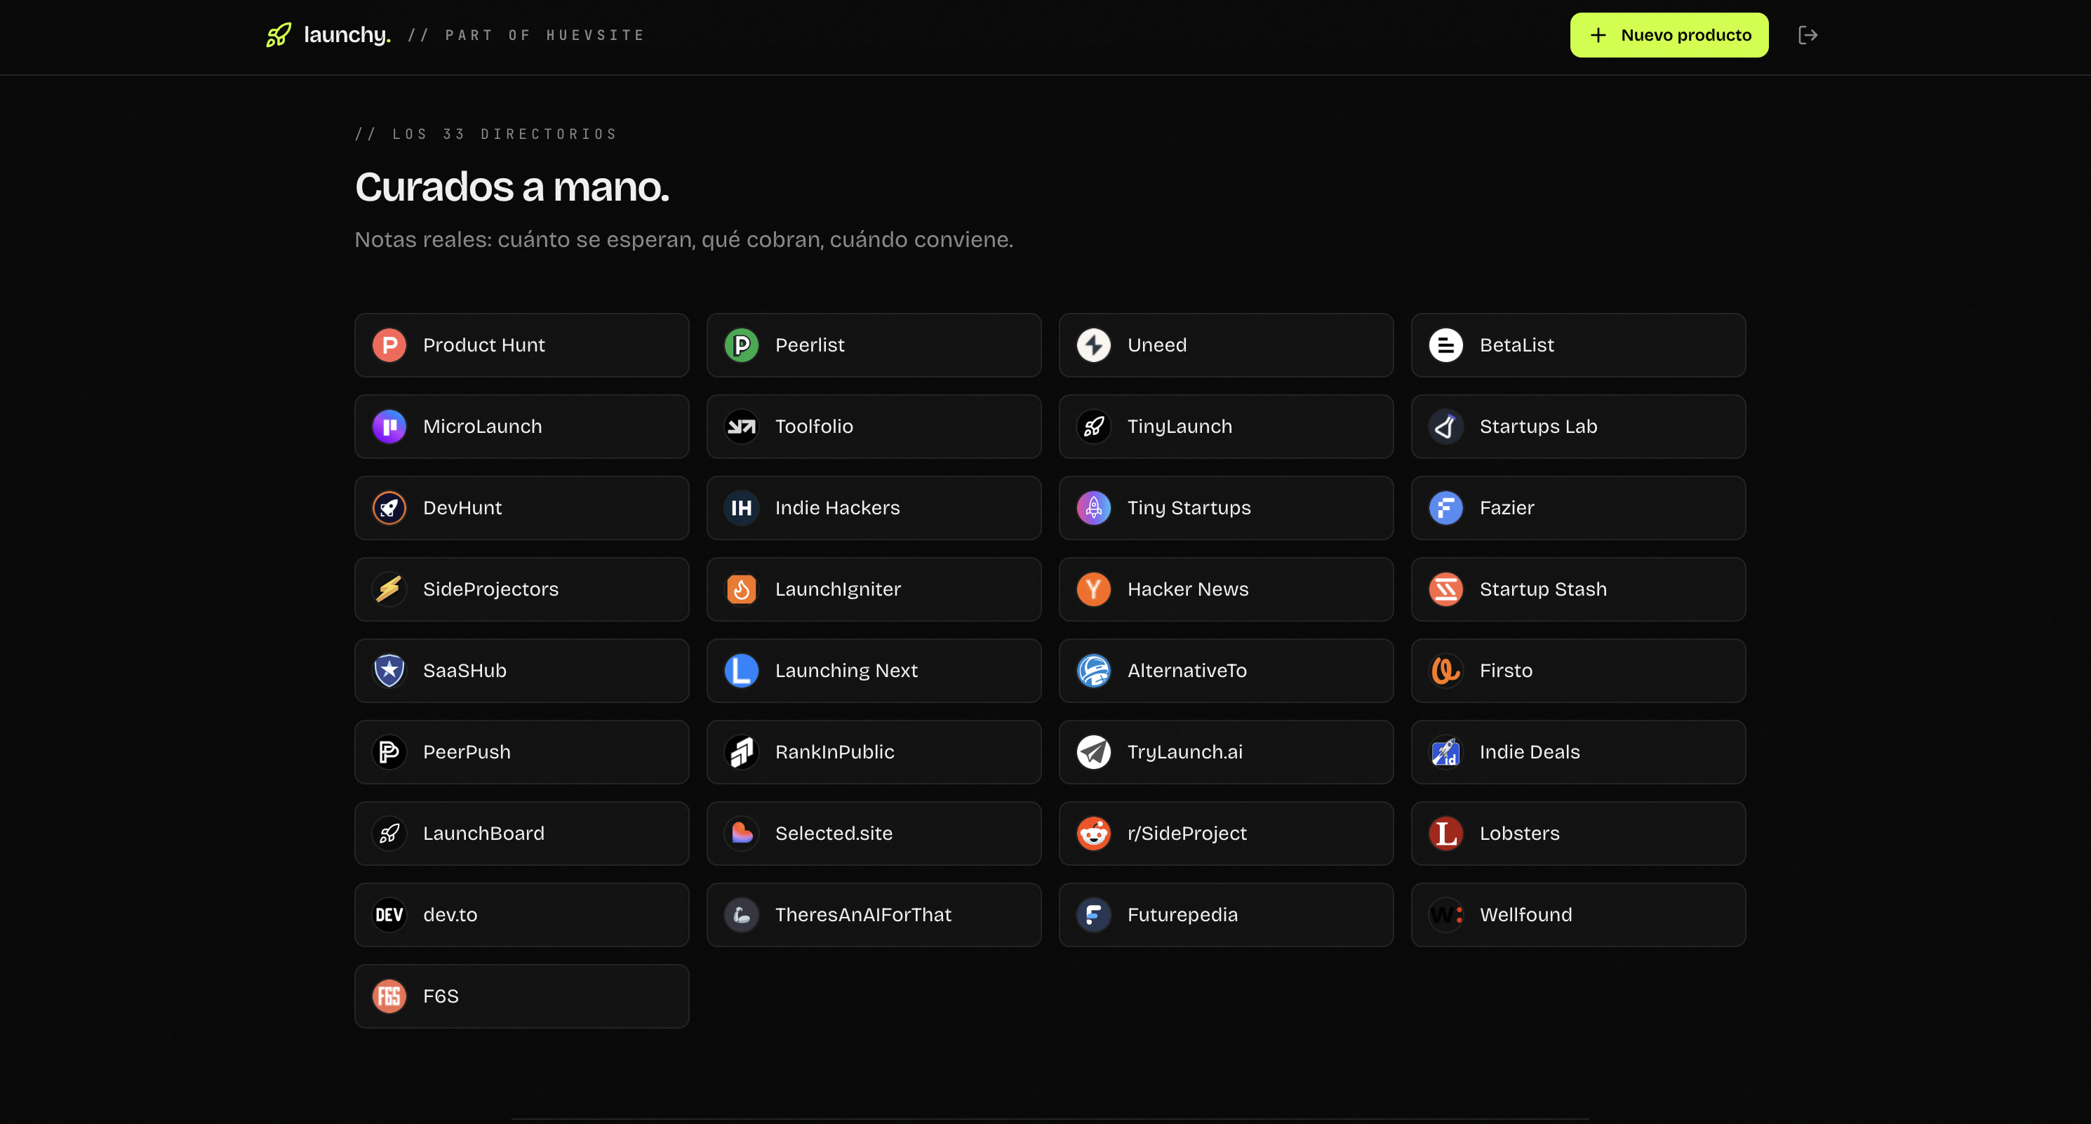Click the Indie Deals logo icon
This screenshot has width=2091, height=1124.
[x=1446, y=752]
